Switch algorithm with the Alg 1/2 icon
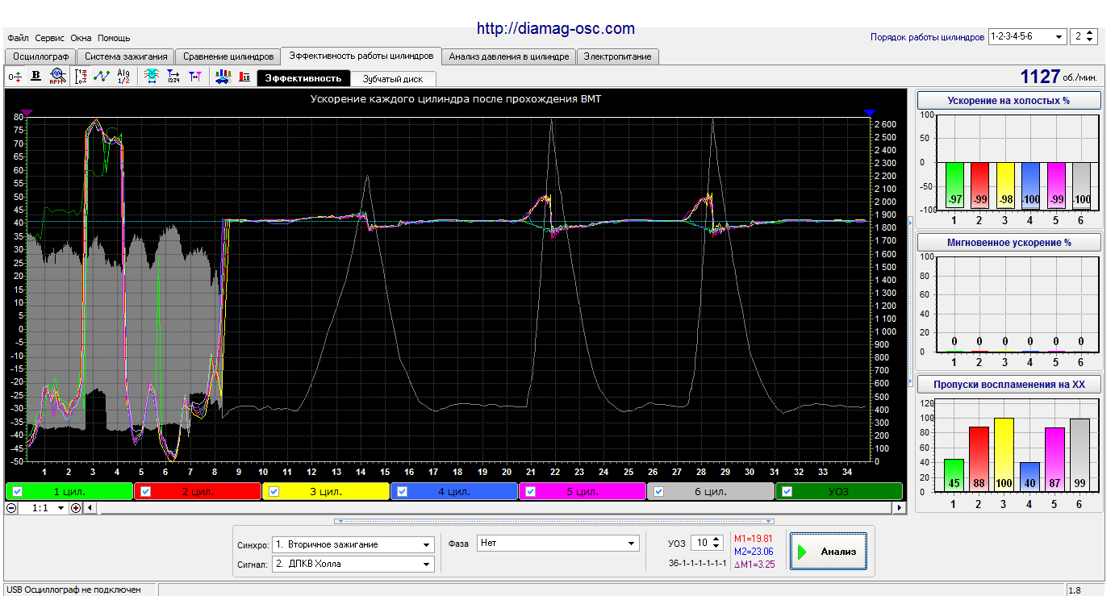This screenshot has height=600, width=1115. pyautogui.click(x=123, y=77)
